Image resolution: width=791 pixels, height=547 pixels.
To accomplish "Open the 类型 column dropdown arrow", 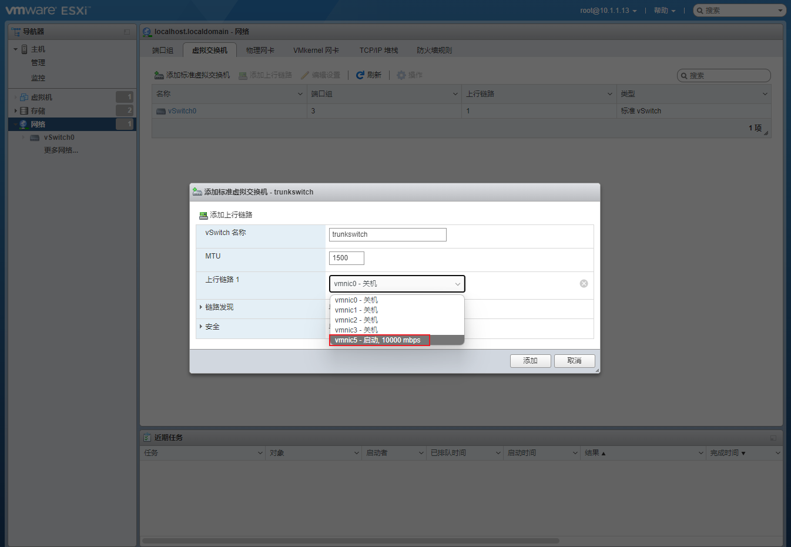I will 765,94.
